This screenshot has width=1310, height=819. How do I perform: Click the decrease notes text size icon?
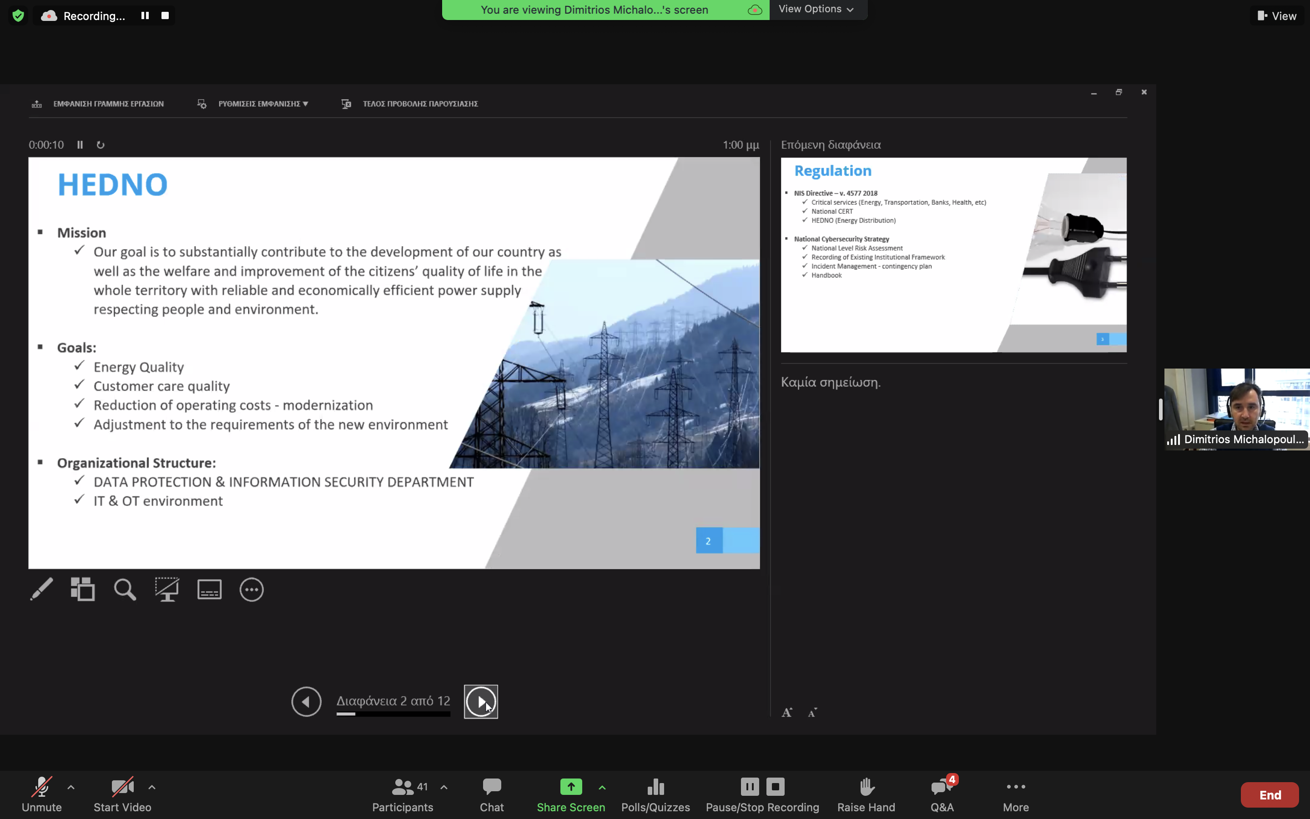(812, 713)
